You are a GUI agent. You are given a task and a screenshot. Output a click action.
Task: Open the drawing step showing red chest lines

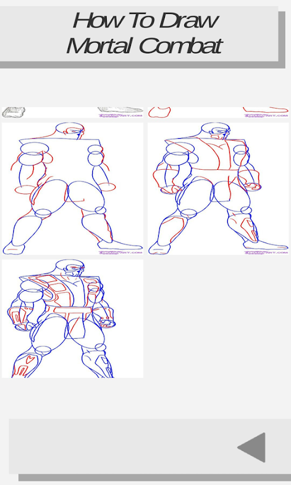[x=218, y=189]
